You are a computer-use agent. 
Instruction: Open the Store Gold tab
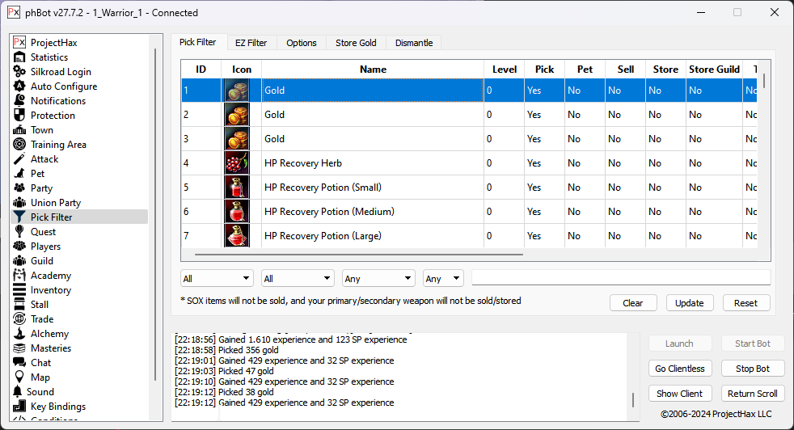pyautogui.click(x=356, y=43)
